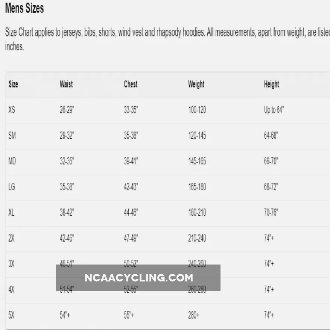Click the 100-120 weight cell

click(x=197, y=110)
